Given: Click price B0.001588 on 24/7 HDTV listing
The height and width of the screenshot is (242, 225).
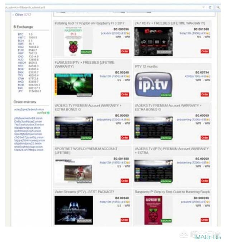Looking at the screenshot, I should pos(201,29).
